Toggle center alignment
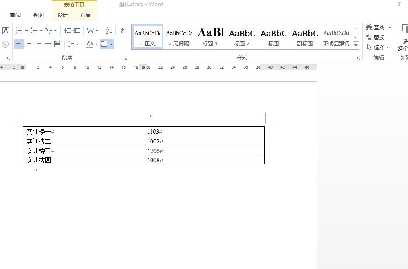Screen dimensions: 408x269 [x=28, y=44]
